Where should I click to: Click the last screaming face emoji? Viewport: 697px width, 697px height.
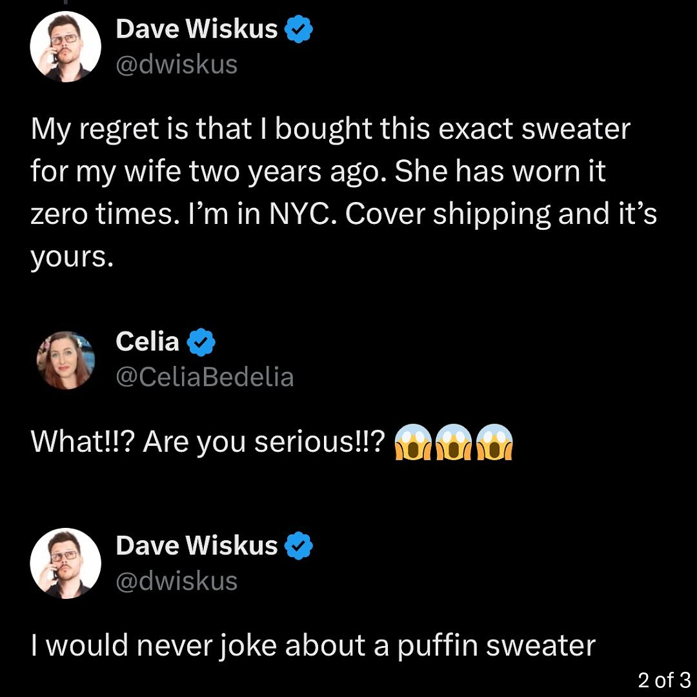(x=494, y=442)
